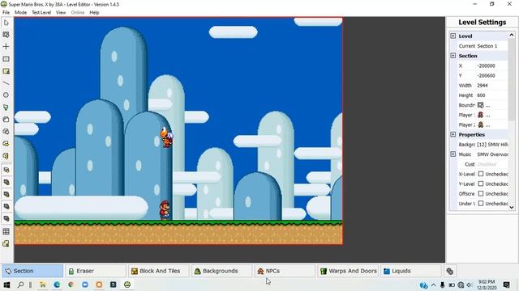519x291 pixels.
Task: Click the Goomba icon on NPCs tab
Action: tap(260, 272)
